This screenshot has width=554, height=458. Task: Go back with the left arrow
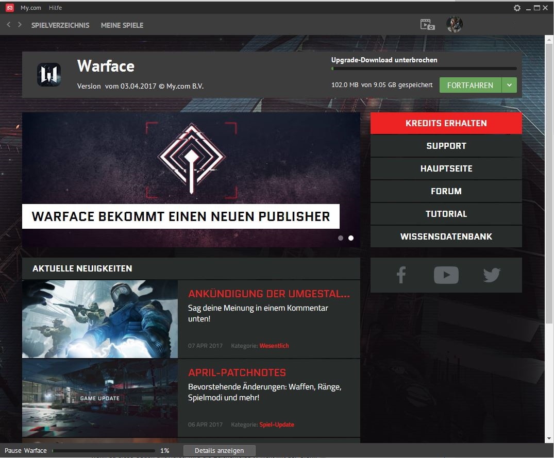pos(9,24)
